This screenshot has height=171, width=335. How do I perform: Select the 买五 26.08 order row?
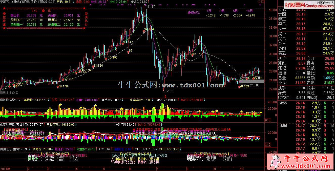pos(306,53)
